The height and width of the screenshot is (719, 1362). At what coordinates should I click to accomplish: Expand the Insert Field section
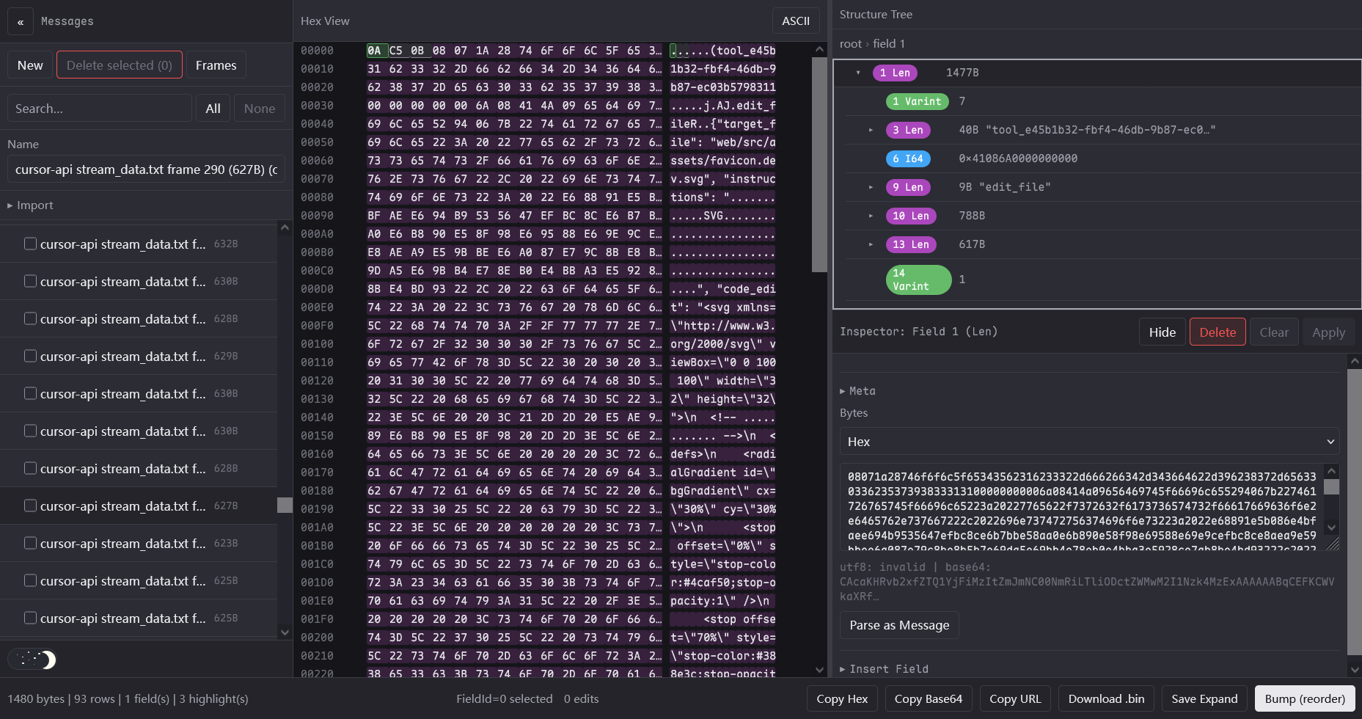(x=885, y=669)
